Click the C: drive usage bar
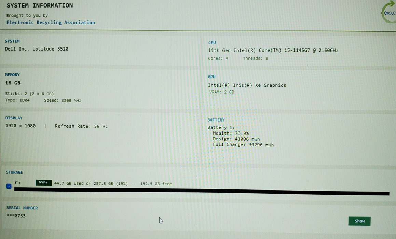This screenshot has height=239, width=396. tap(202, 191)
